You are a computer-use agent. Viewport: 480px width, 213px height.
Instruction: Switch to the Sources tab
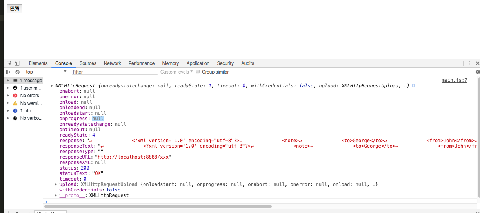(88, 63)
